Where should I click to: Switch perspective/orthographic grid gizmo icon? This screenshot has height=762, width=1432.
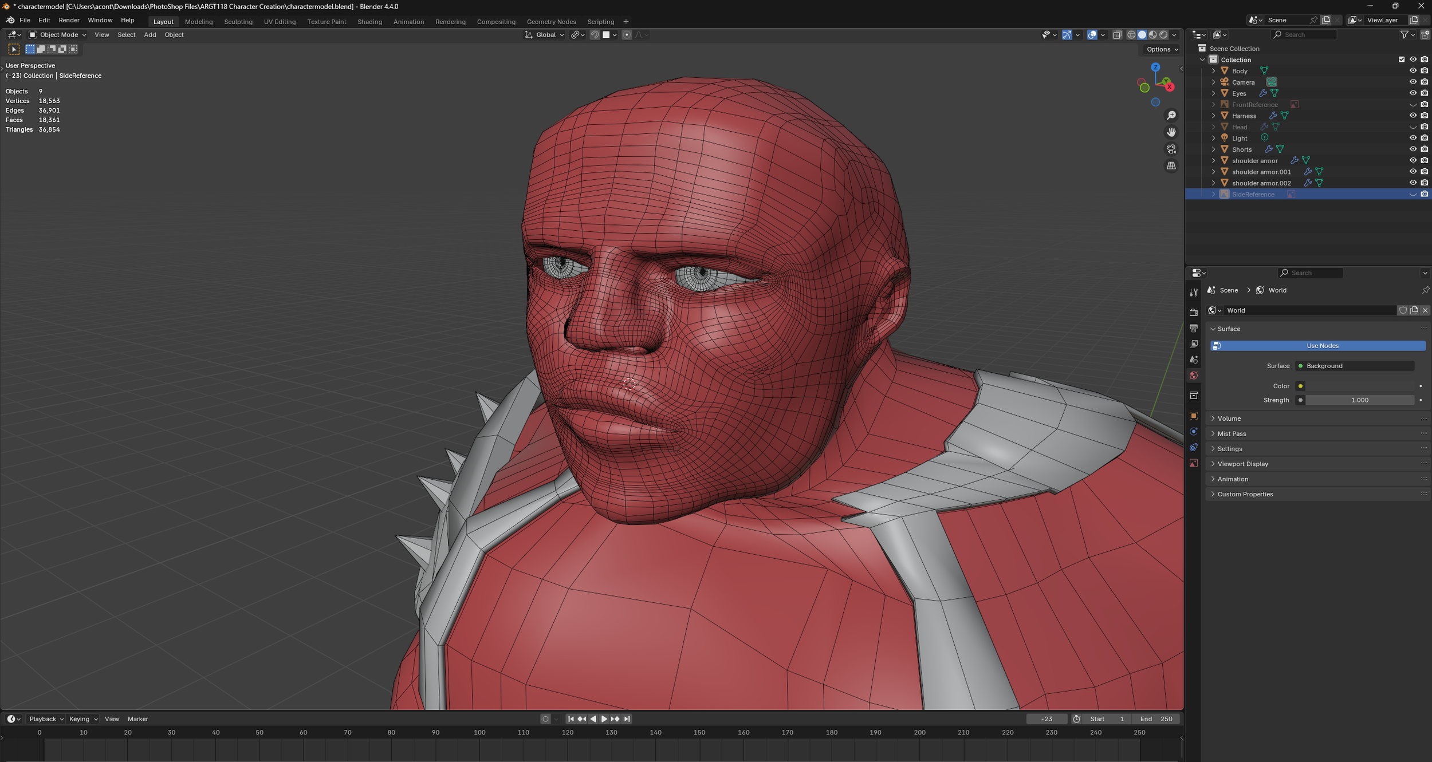1171,165
